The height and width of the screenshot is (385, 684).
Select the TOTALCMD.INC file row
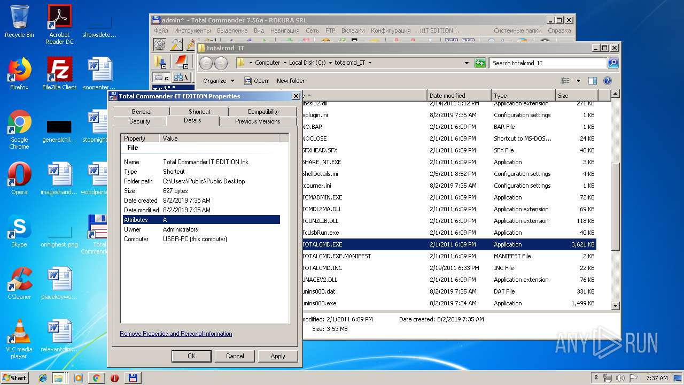(449, 268)
